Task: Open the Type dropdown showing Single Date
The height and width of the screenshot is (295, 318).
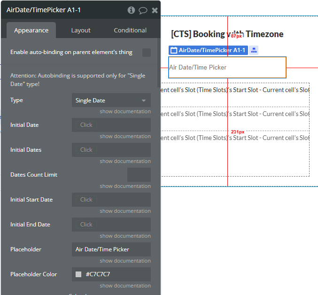Action: tap(111, 101)
